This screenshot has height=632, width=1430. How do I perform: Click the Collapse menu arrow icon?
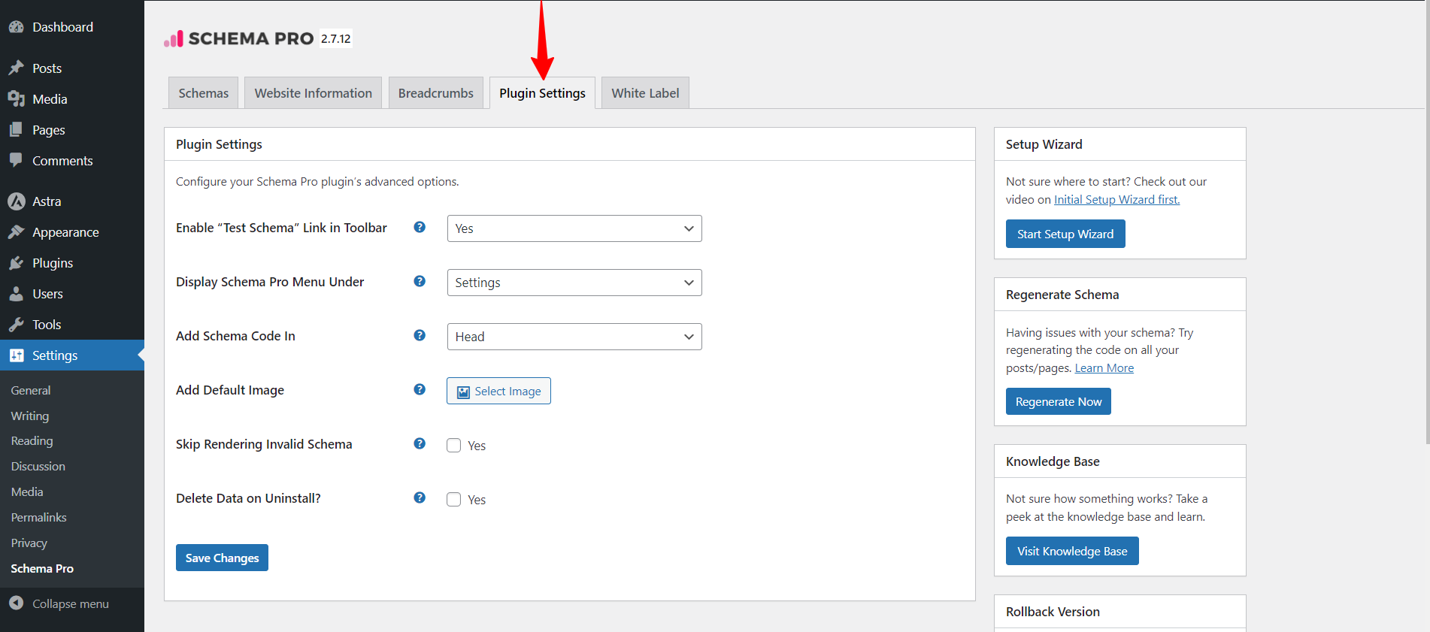(16, 603)
